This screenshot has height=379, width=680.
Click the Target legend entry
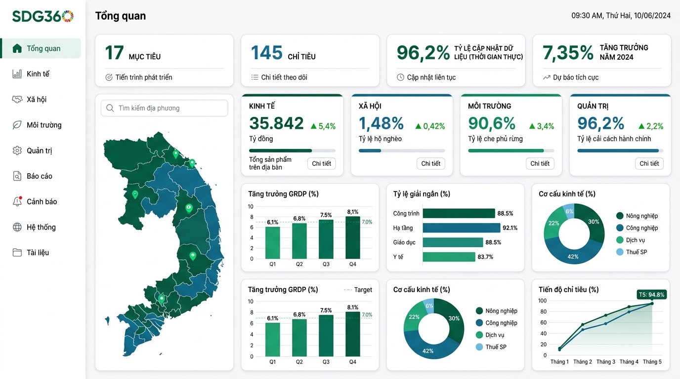coord(357,290)
